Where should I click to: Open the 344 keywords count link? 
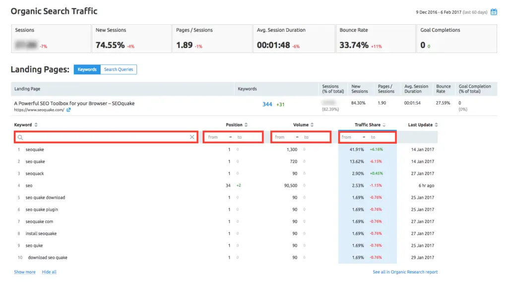click(267, 104)
